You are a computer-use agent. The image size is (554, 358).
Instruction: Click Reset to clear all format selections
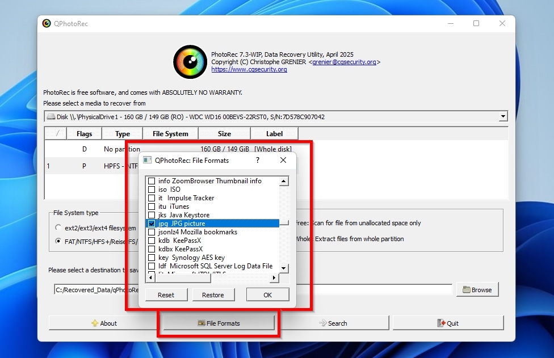click(x=166, y=294)
